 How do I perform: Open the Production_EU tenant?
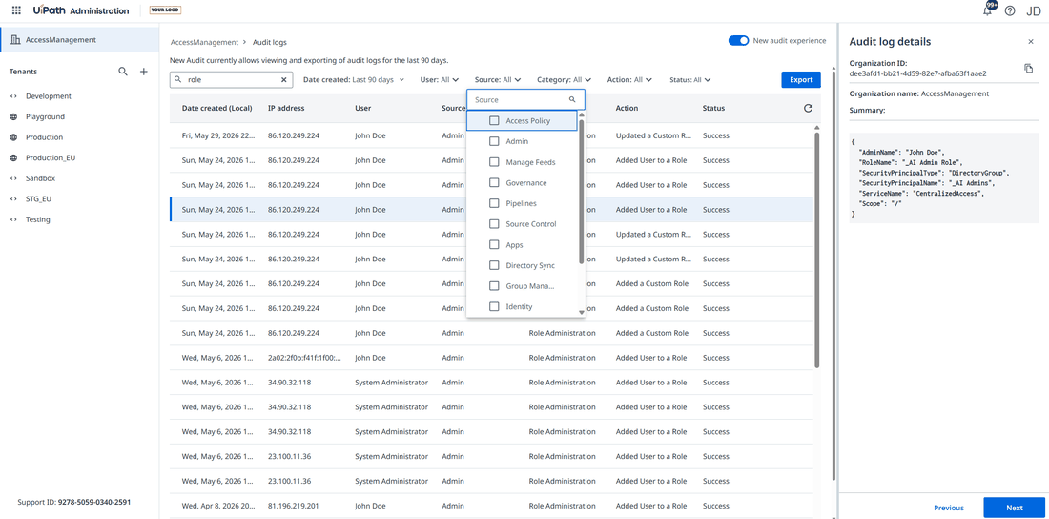tap(51, 158)
